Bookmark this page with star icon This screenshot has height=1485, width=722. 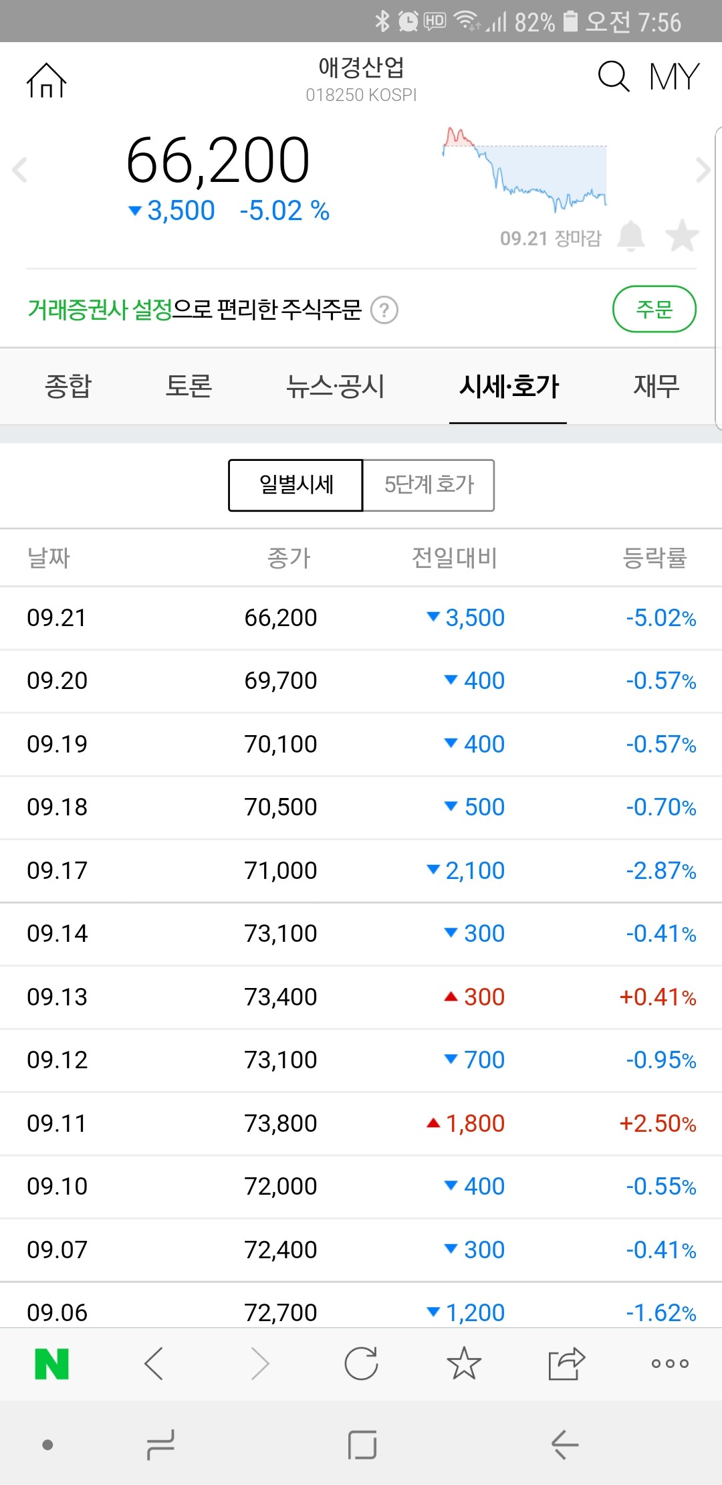(465, 1365)
